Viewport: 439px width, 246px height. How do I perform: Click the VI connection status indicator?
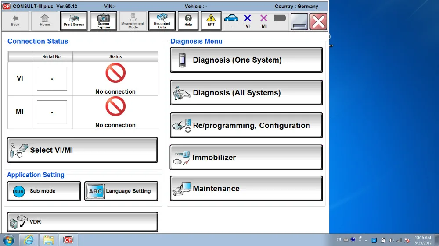click(248, 21)
